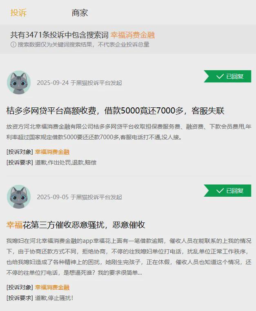Click the date 2025-09-05 于黑猫投诉平台发起
Viewport: 256px width, 311px height.
click(x=79, y=197)
